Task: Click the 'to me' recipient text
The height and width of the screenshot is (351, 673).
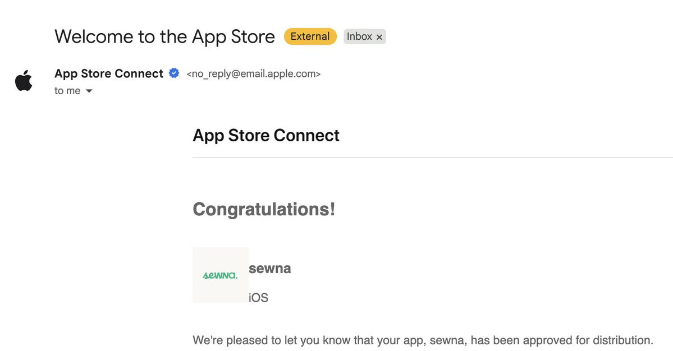Action: (67, 91)
